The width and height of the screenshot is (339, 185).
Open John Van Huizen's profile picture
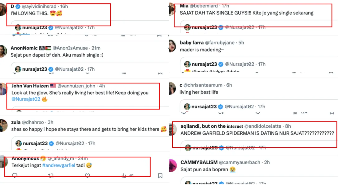click(3, 89)
